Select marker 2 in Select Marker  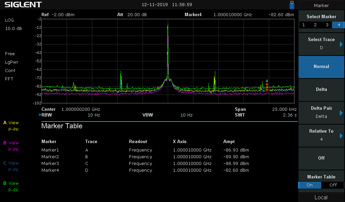[x=315, y=25]
